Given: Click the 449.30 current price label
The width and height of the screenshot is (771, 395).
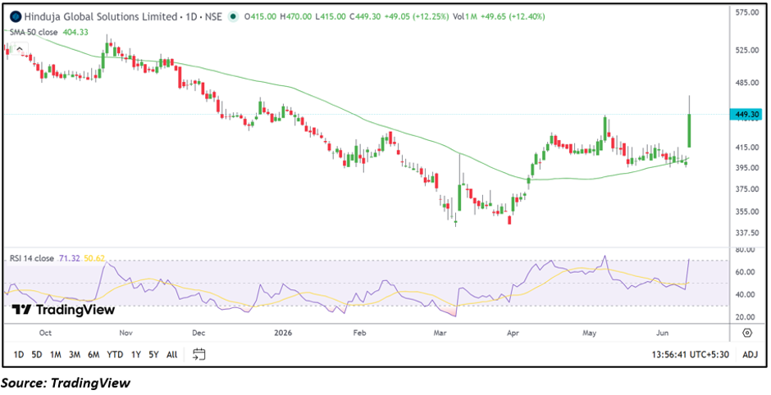Looking at the screenshot, I should (x=746, y=114).
